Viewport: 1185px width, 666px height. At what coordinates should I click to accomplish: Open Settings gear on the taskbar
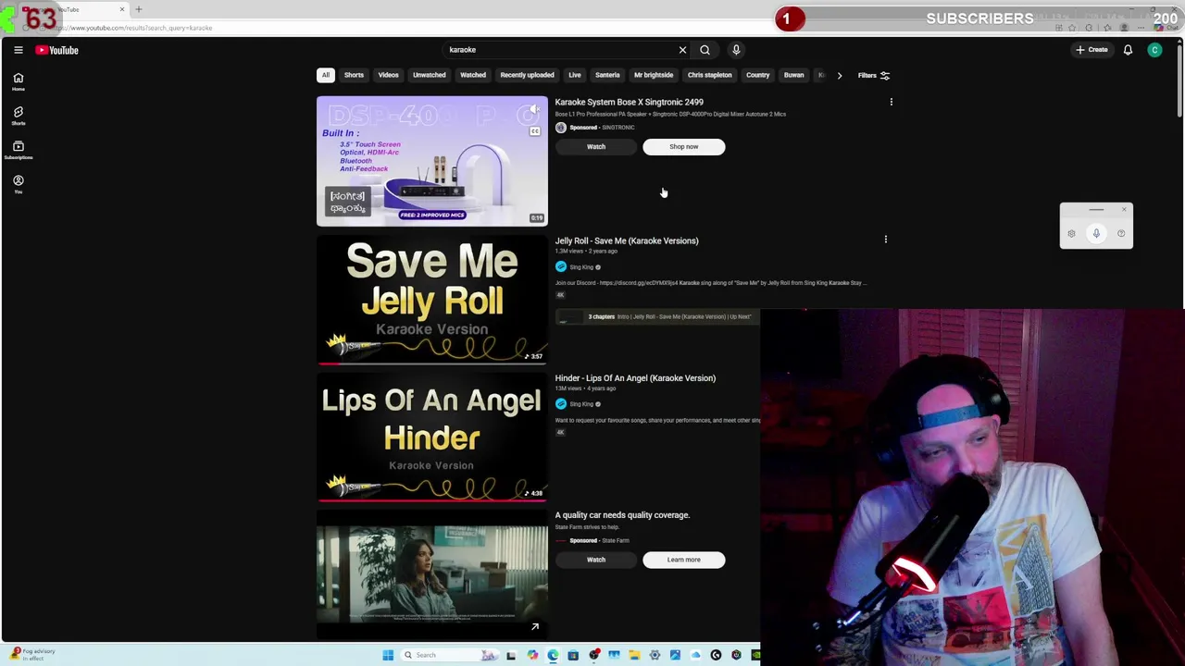[655, 655]
